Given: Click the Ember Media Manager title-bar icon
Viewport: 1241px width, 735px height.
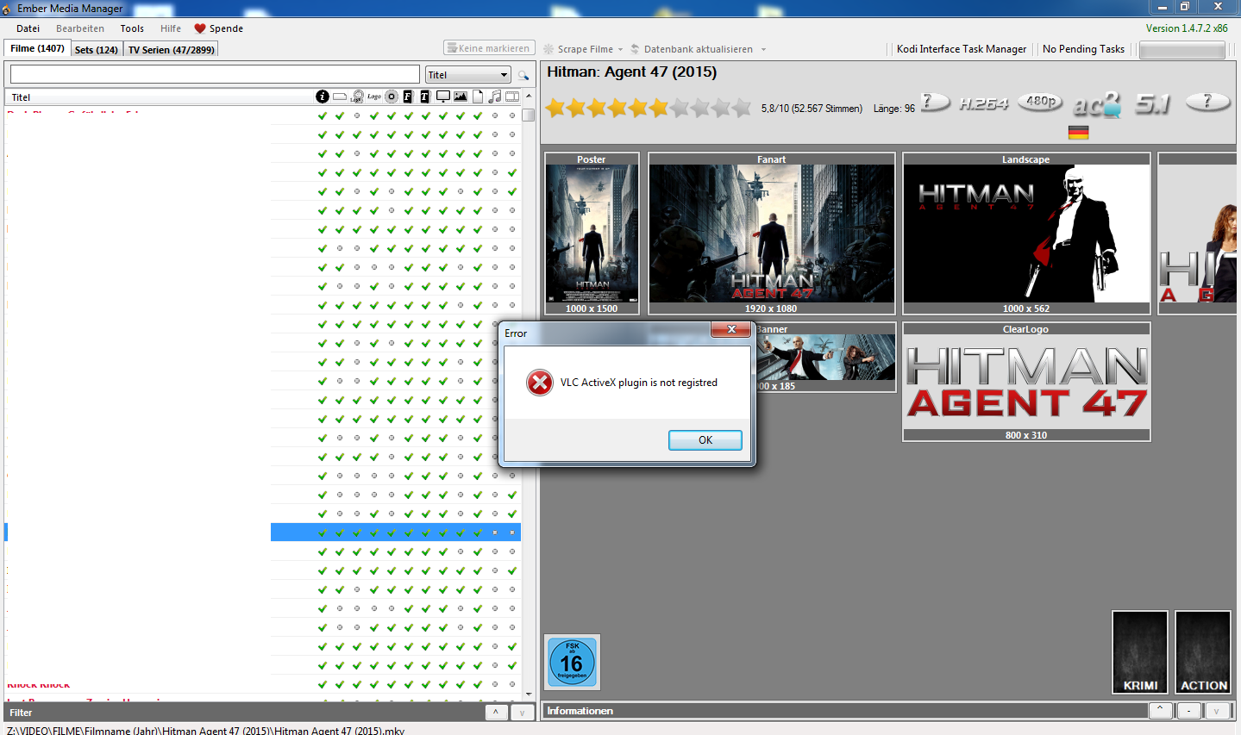Looking at the screenshot, I should point(7,9).
